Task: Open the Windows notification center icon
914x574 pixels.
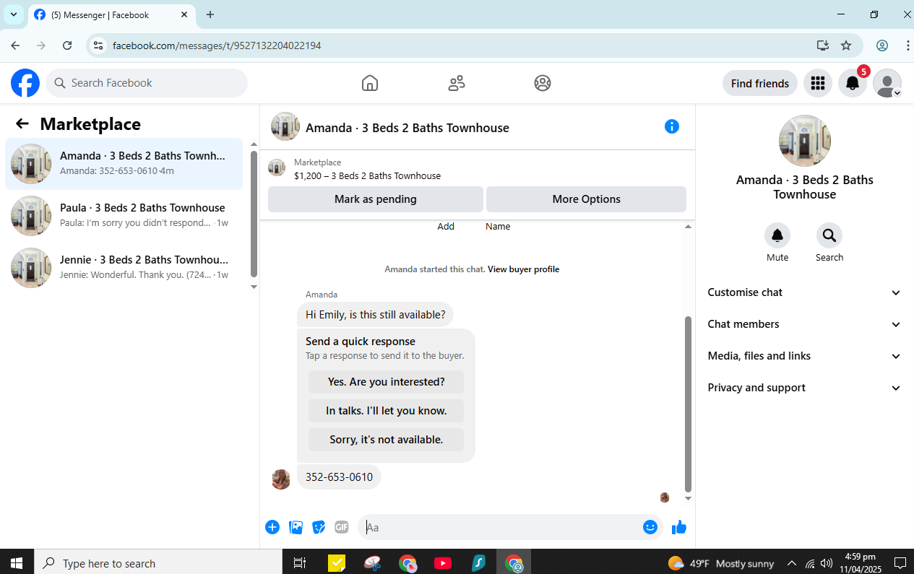Action: point(900,563)
